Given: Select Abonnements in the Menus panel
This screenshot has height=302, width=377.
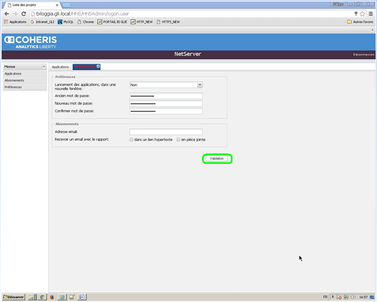Looking at the screenshot, I should tap(14, 80).
